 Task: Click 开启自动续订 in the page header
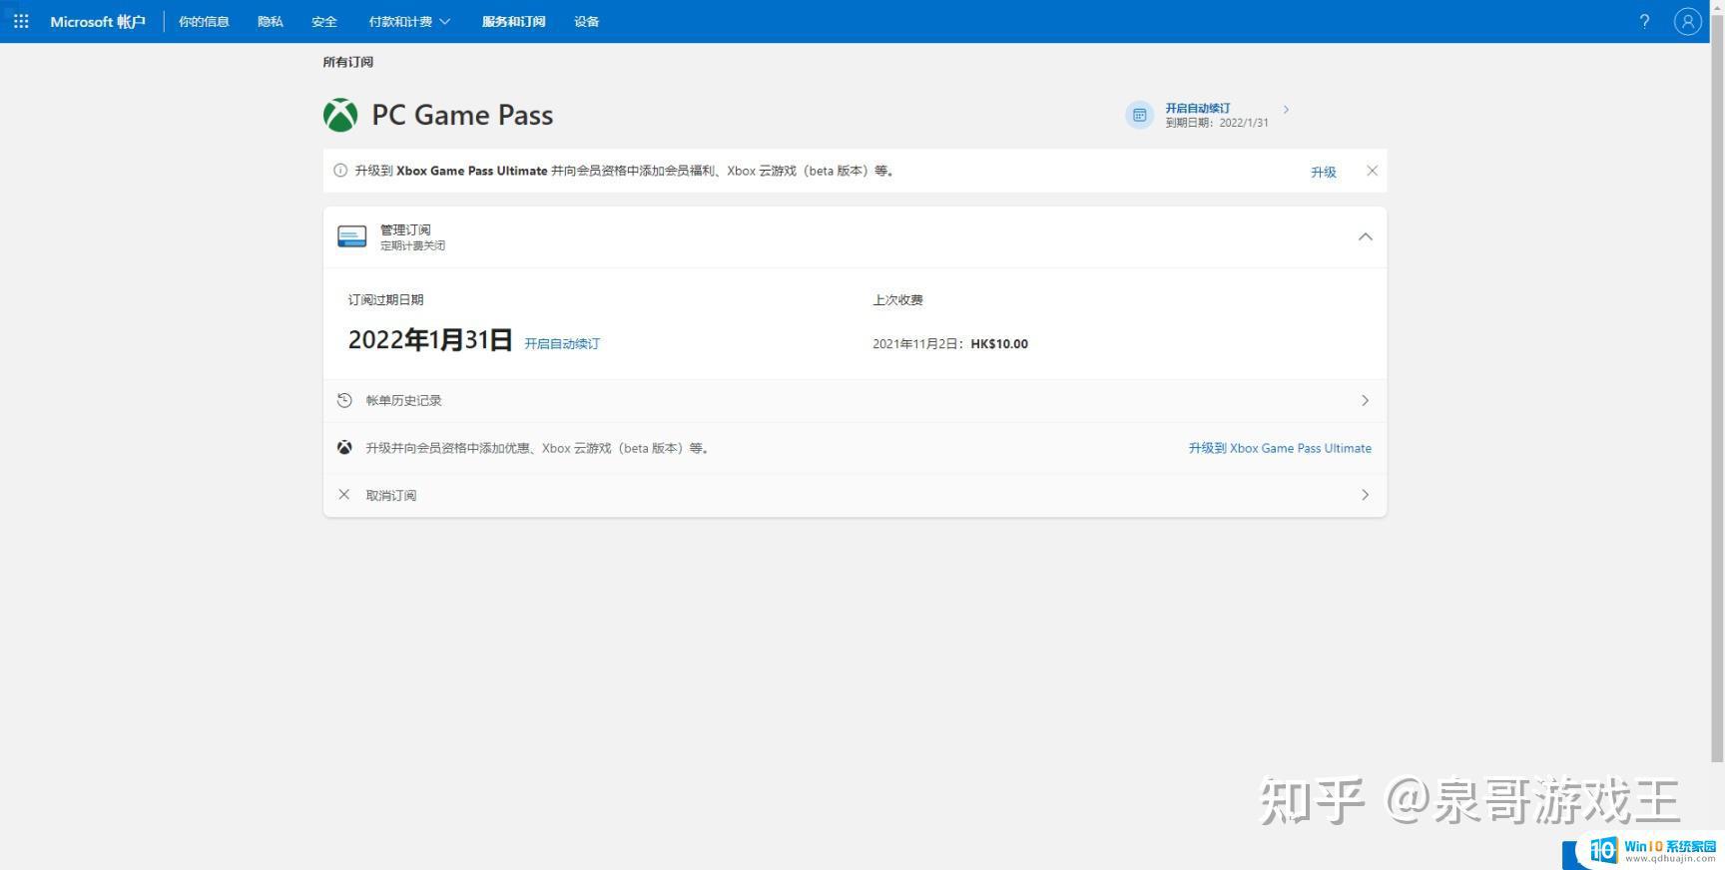pyautogui.click(x=1198, y=108)
